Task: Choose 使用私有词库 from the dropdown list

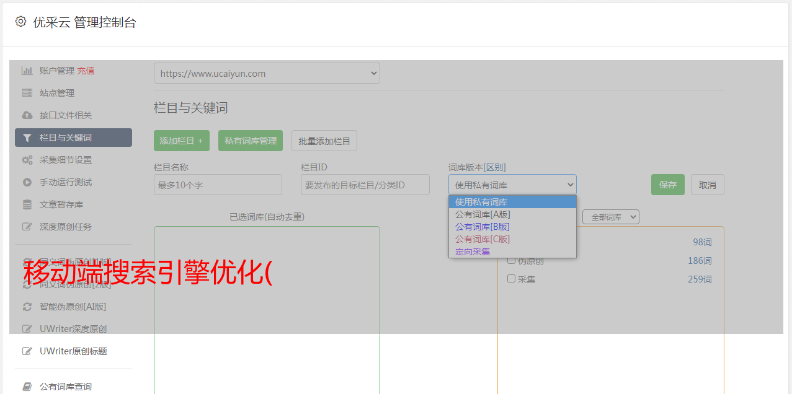Action: pyautogui.click(x=512, y=202)
